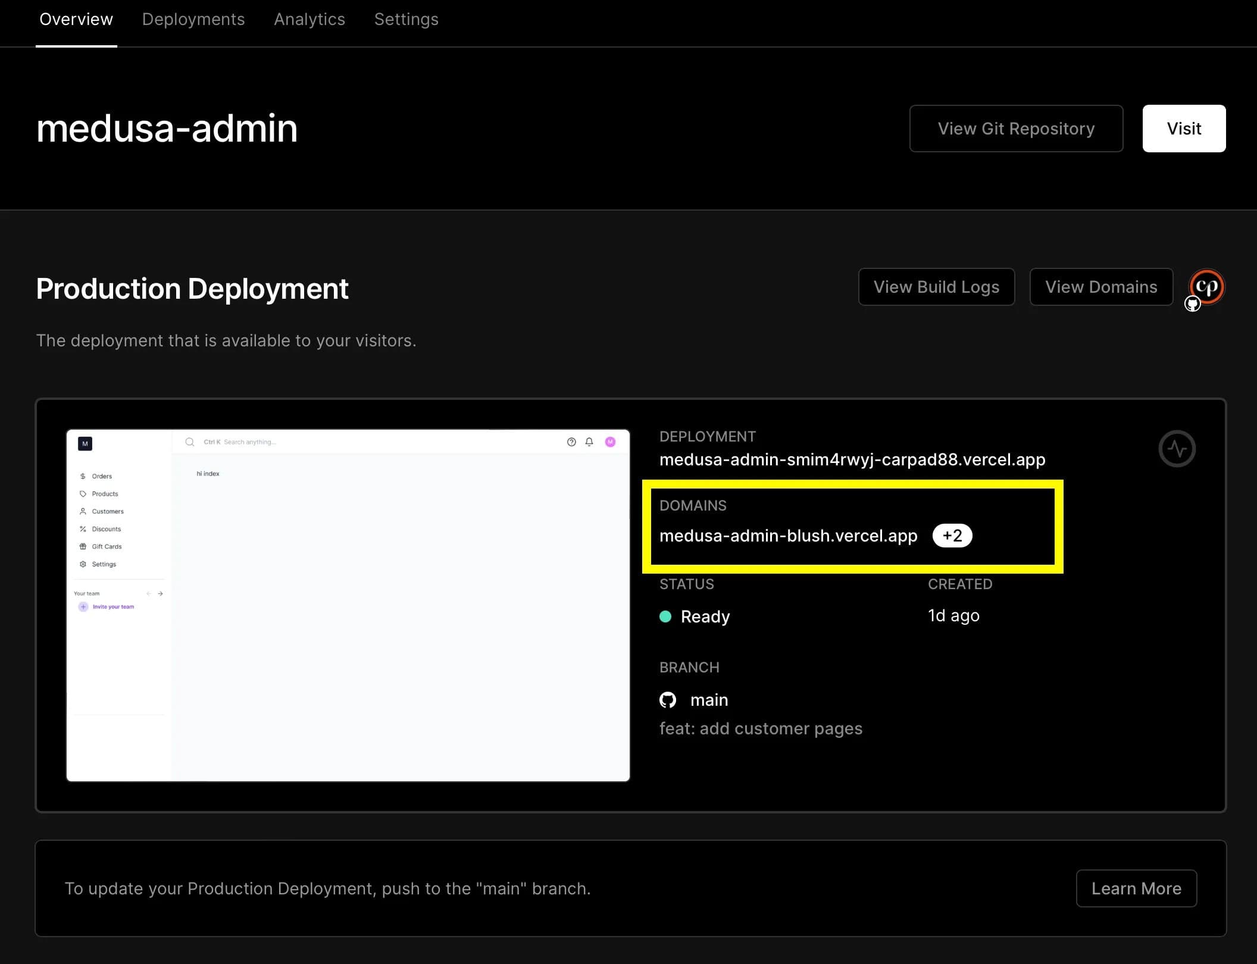Switch to the Overview tab
Image resolution: width=1257 pixels, height=964 pixels.
(76, 20)
